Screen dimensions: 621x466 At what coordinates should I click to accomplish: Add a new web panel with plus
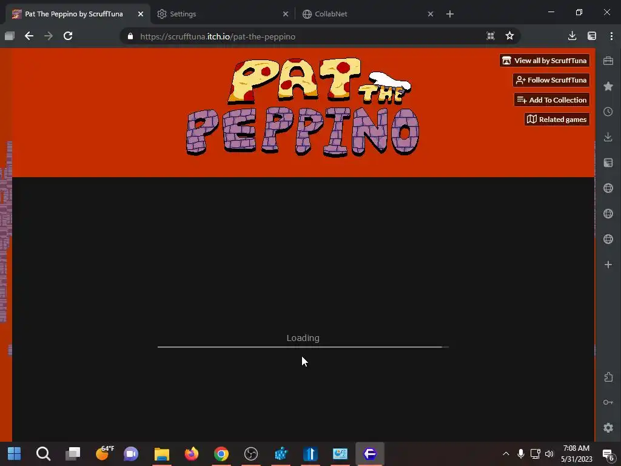click(608, 265)
